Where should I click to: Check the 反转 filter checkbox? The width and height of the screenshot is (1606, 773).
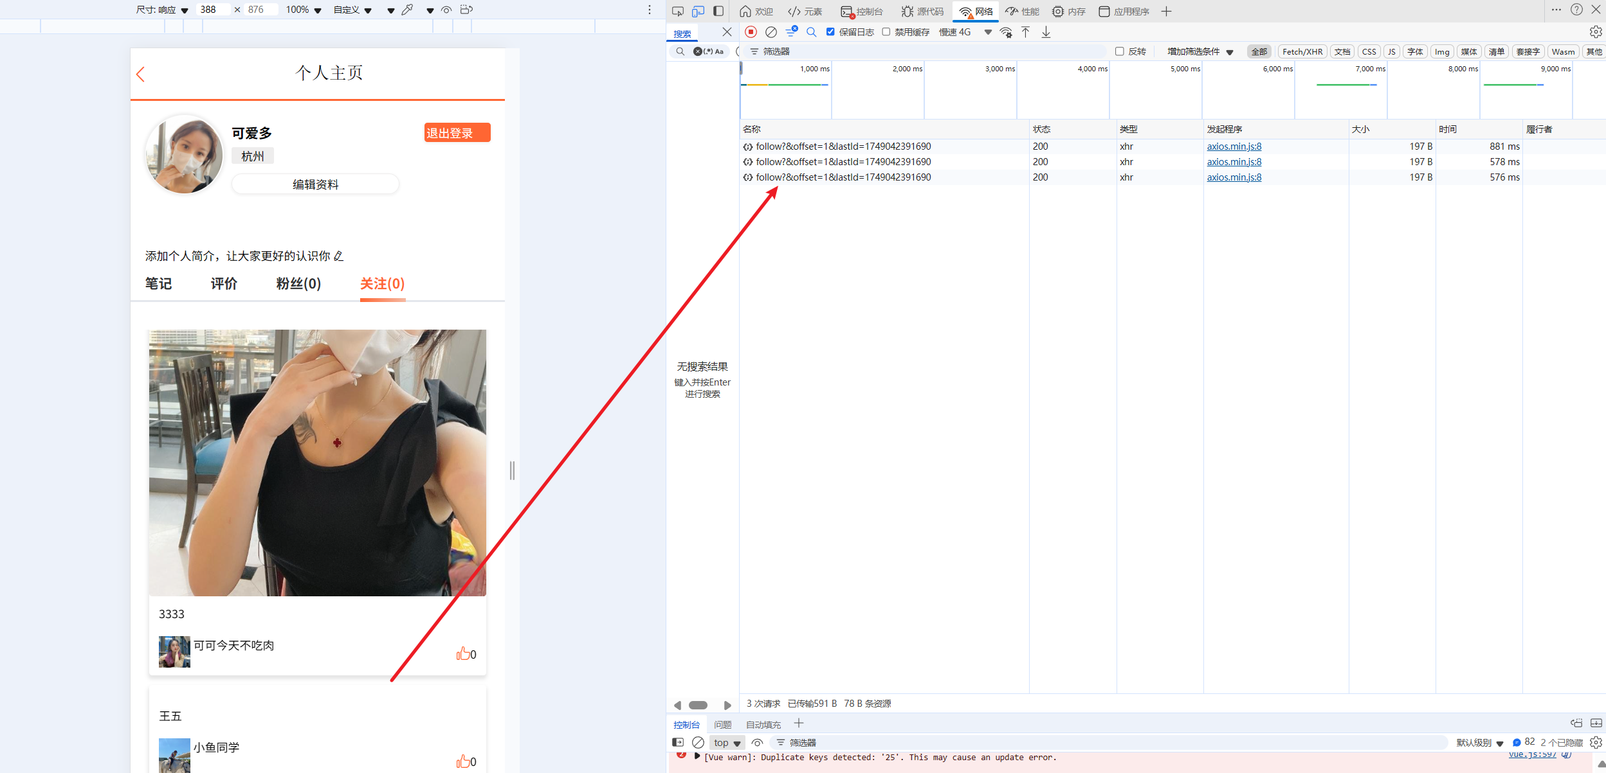pyautogui.click(x=1120, y=51)
